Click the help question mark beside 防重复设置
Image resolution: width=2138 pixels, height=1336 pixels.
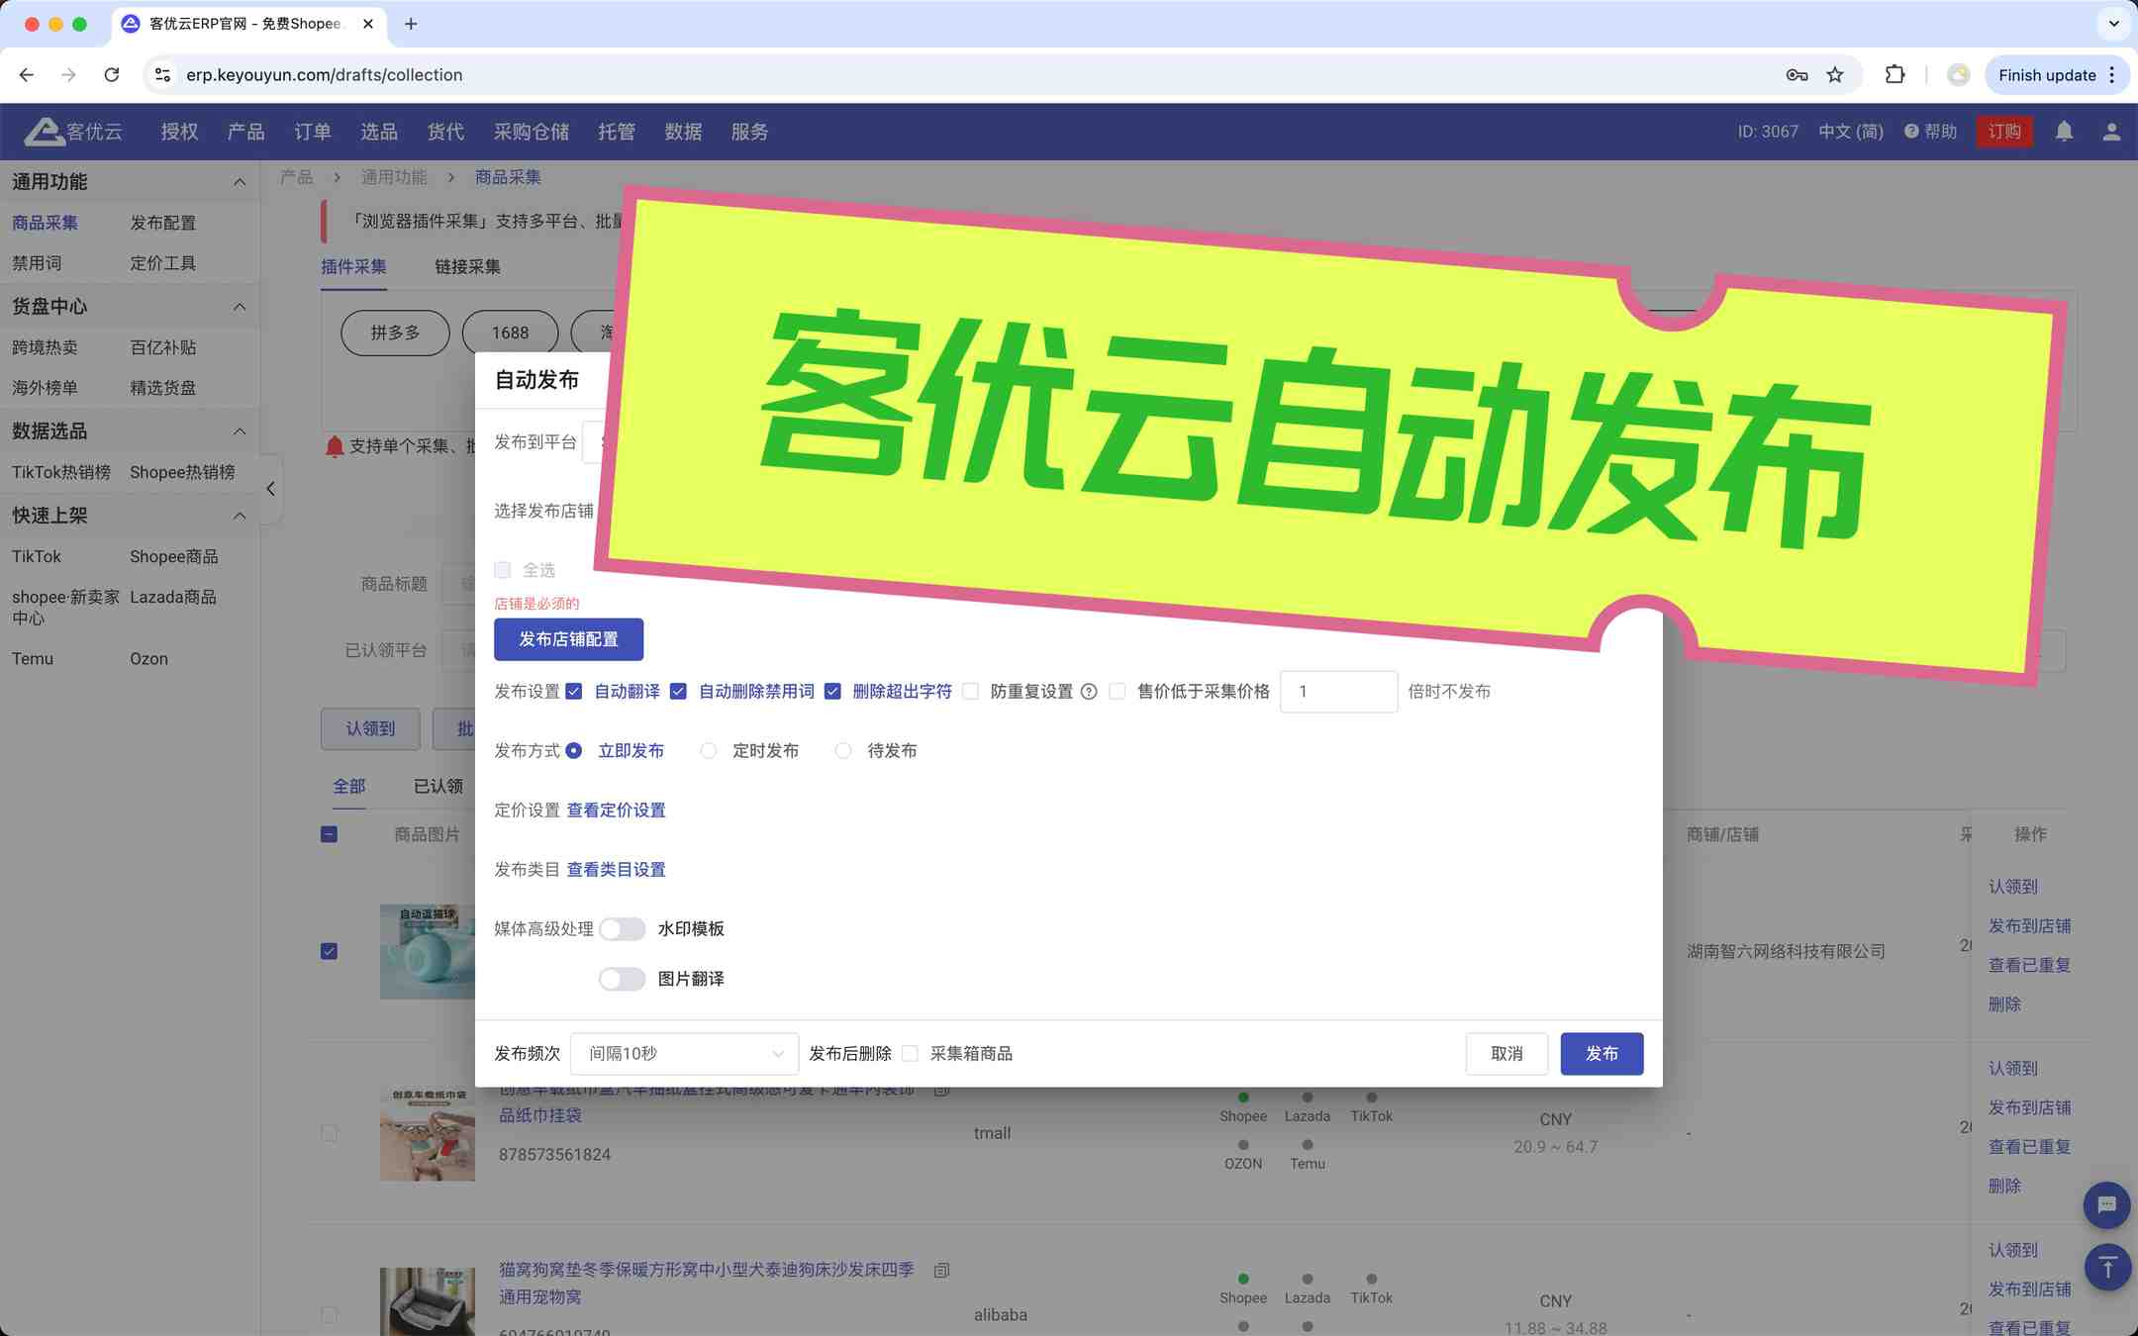pos(1089,692)
